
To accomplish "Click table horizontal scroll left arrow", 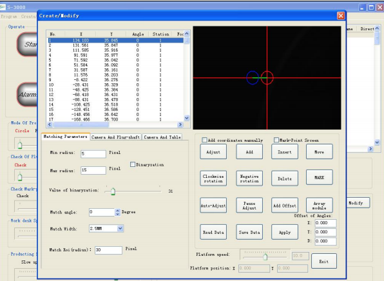I will 50,124.
